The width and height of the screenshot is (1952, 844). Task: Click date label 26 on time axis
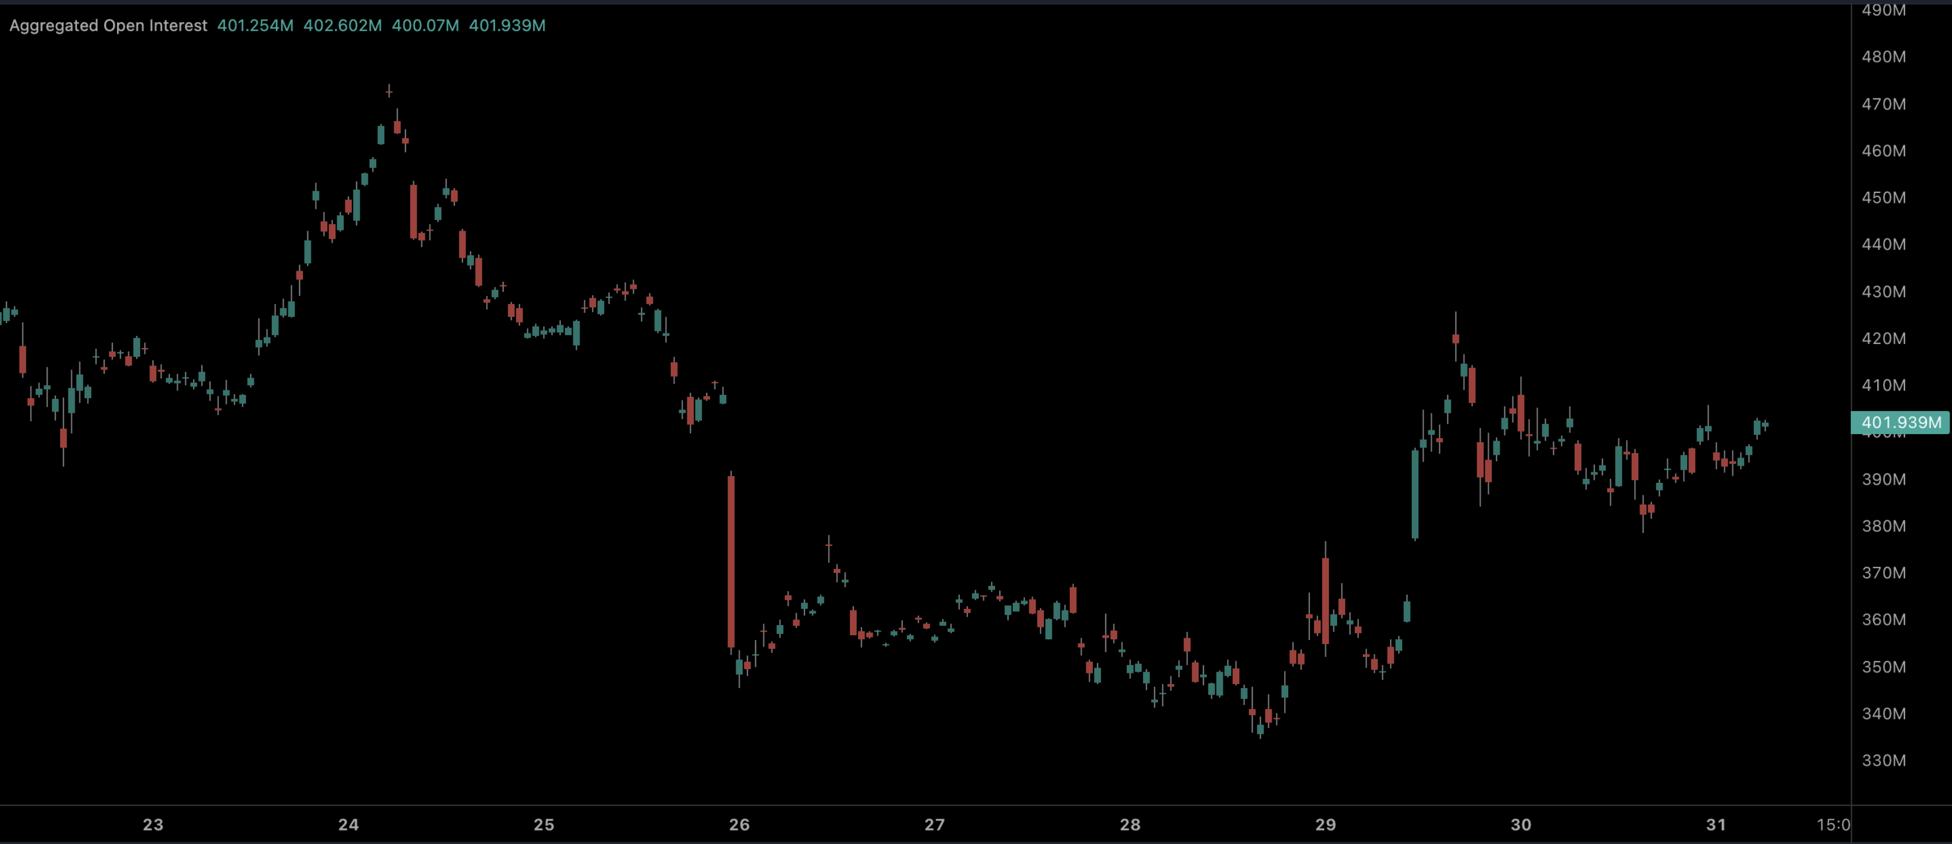click(x=739, y=825)
